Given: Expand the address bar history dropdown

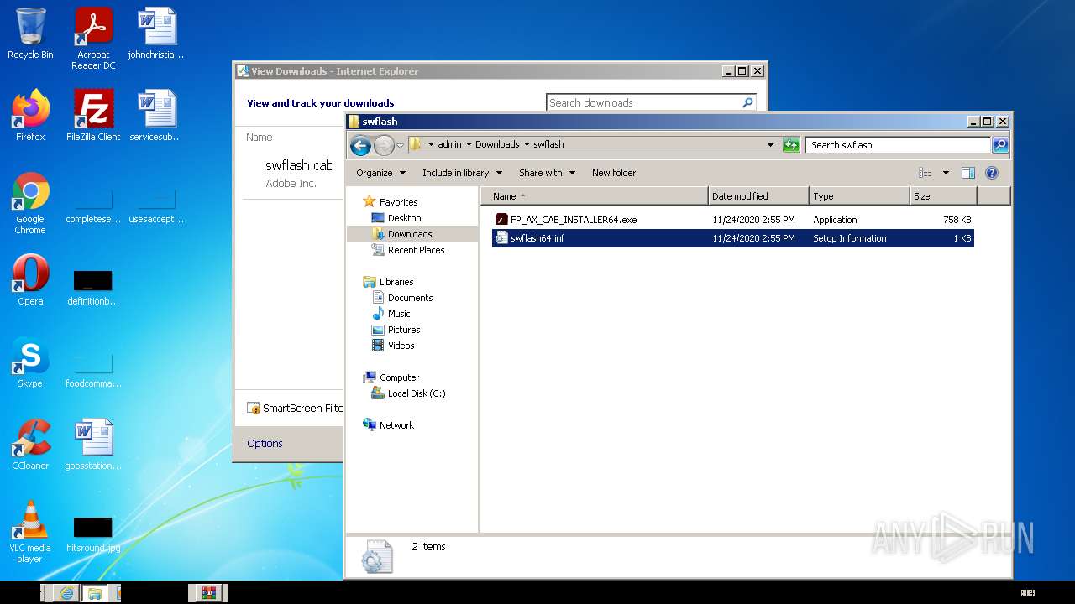Looking at the screenshot, I should tap(770, 145).
